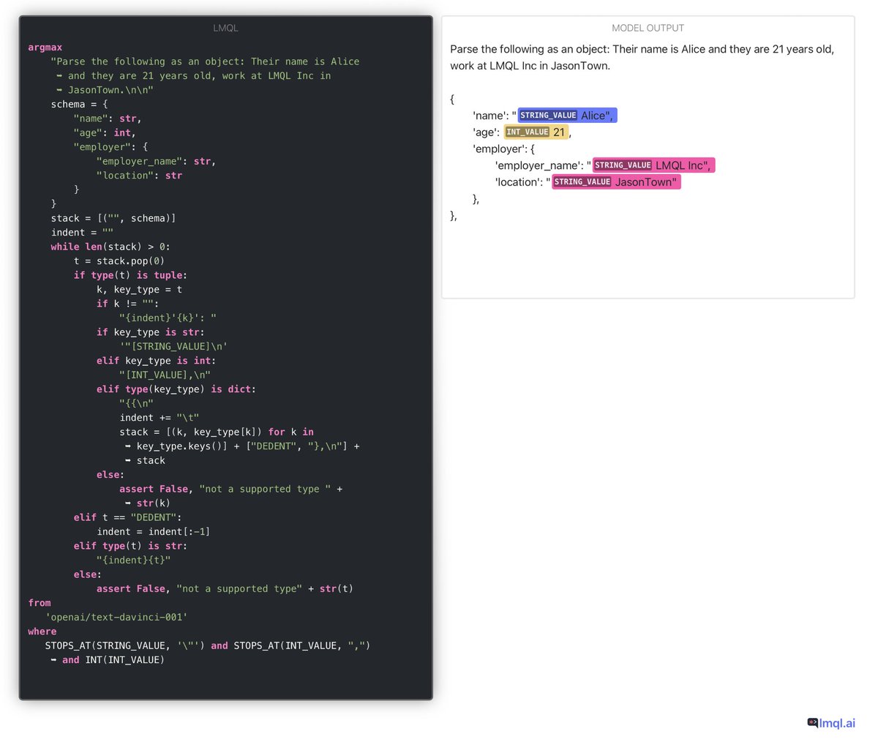Click the STRING_VALUE tag before JasonTown
Screen dimensions: 878x745
[x=582, y=181]
